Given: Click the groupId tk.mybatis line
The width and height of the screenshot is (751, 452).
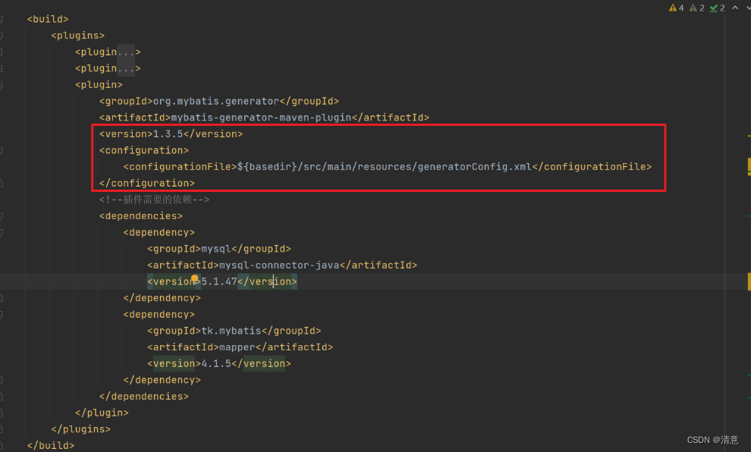Looking at the screenshot, I should click(234, 331).
